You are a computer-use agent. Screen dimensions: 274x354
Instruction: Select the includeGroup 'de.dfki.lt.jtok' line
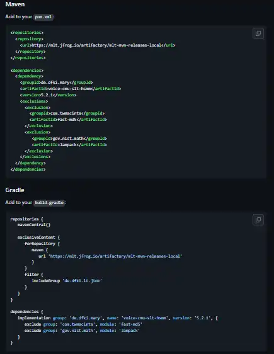point(67,281)
